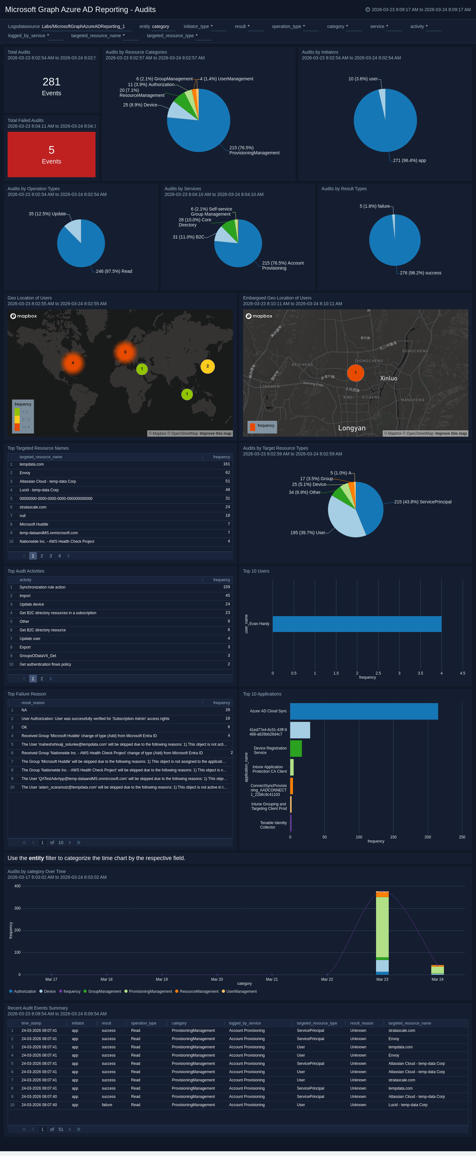This screenshot has height=1156, width=476.
Task: Switch to page 2 of Top Audit Activities
Action: pyautogui.click(x=42, y=679)
